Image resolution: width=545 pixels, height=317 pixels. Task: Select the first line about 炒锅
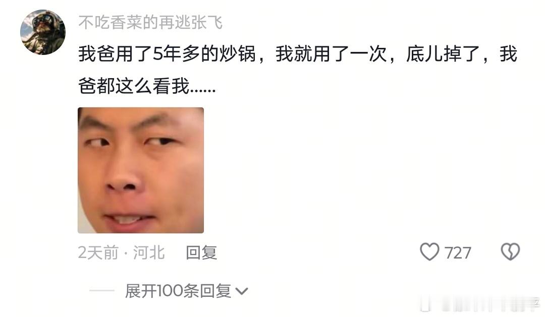(298, 54)
